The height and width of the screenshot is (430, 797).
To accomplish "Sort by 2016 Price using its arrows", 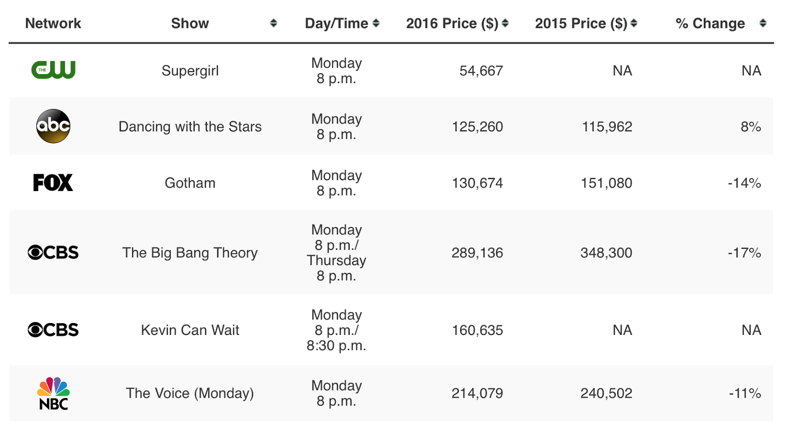I will pyautogui.click(x=505, y=23).
